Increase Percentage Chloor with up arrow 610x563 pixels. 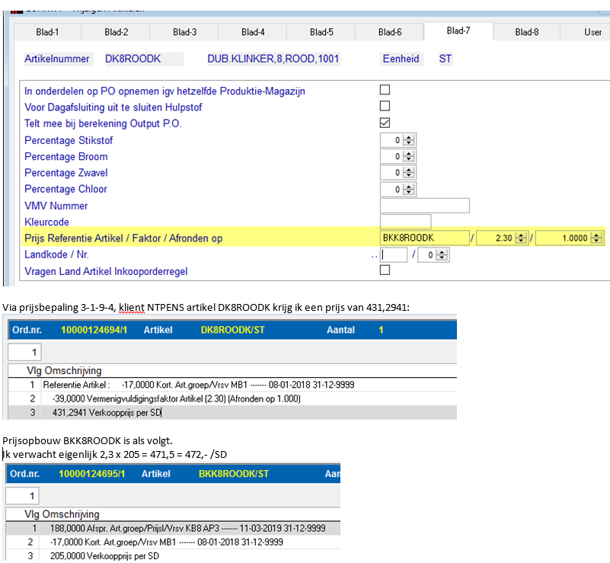tap(408, 187)
